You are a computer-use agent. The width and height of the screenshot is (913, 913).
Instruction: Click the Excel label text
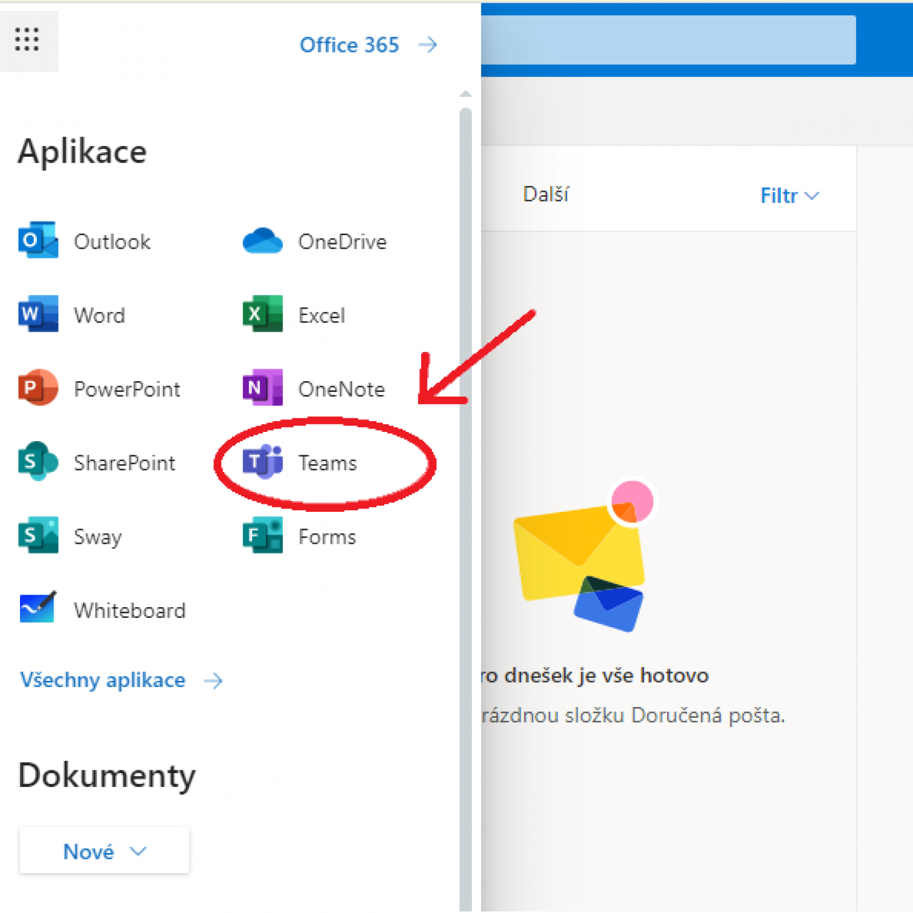coord(322,316)
